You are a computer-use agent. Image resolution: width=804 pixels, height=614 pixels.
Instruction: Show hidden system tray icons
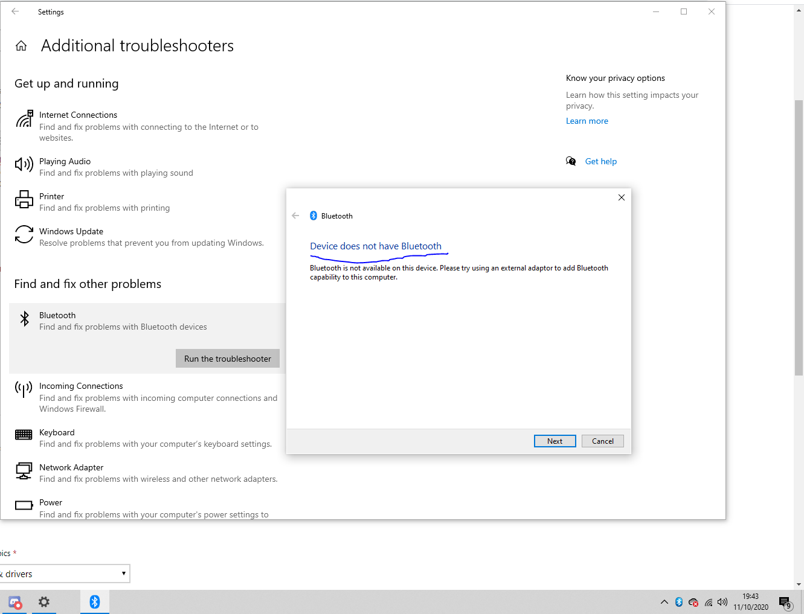tap(664, 602)
